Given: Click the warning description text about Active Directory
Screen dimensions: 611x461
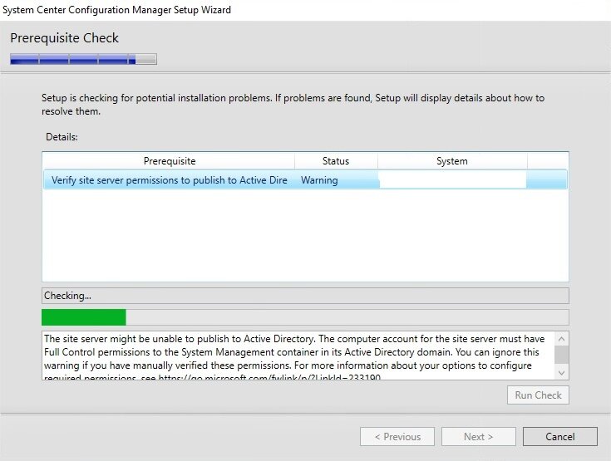Looking at the screenshot, I should click(x=298, y=356).
